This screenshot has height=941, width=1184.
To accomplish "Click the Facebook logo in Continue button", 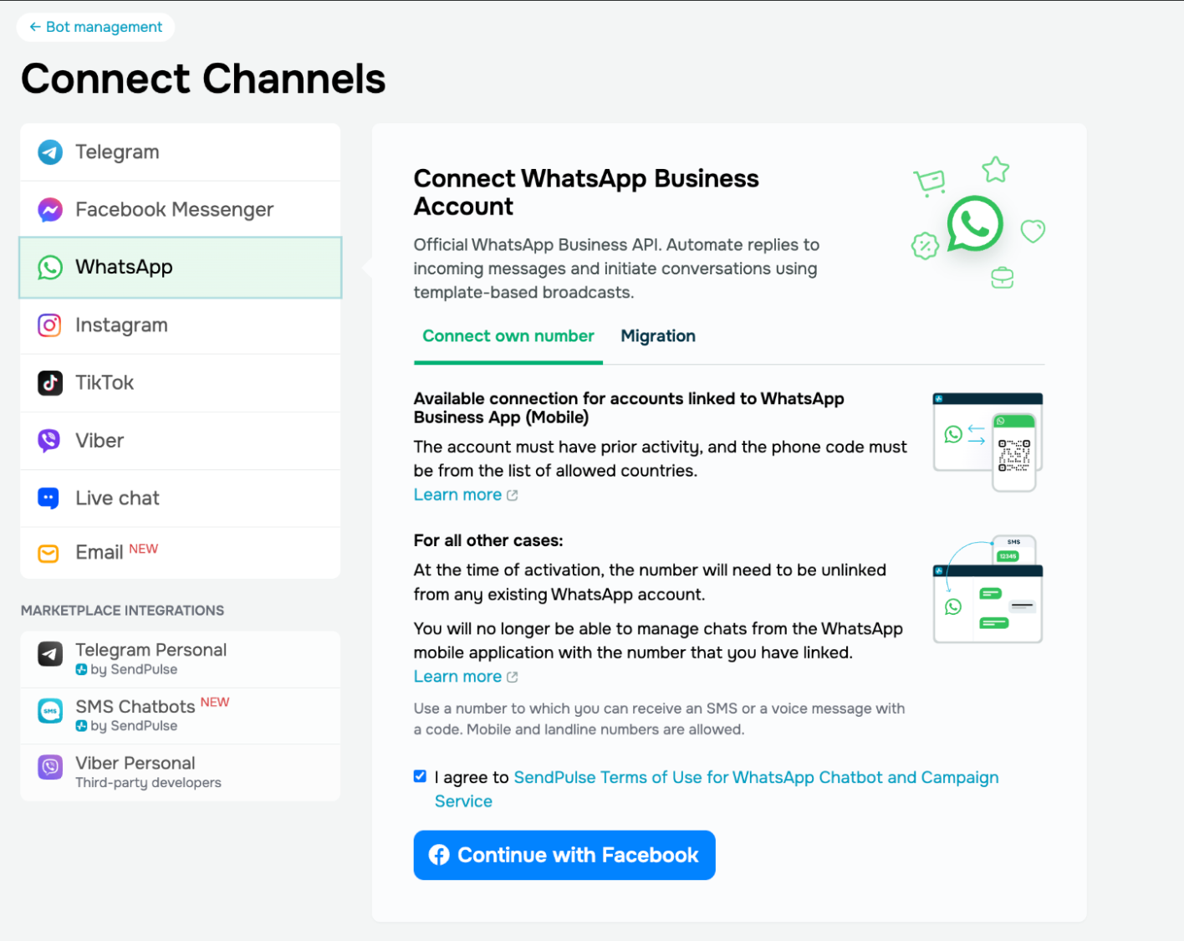I will [x=439, y=855].
